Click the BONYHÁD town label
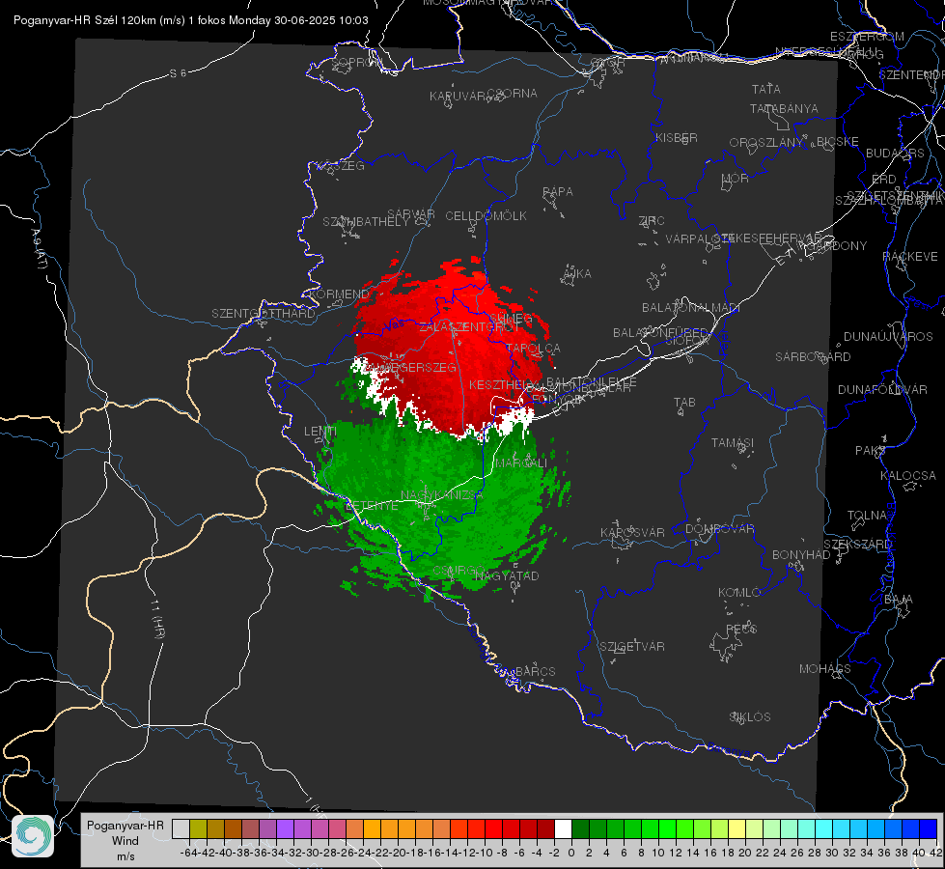The height and width of the screenshot is (869, 945). [x=801, y=555]
